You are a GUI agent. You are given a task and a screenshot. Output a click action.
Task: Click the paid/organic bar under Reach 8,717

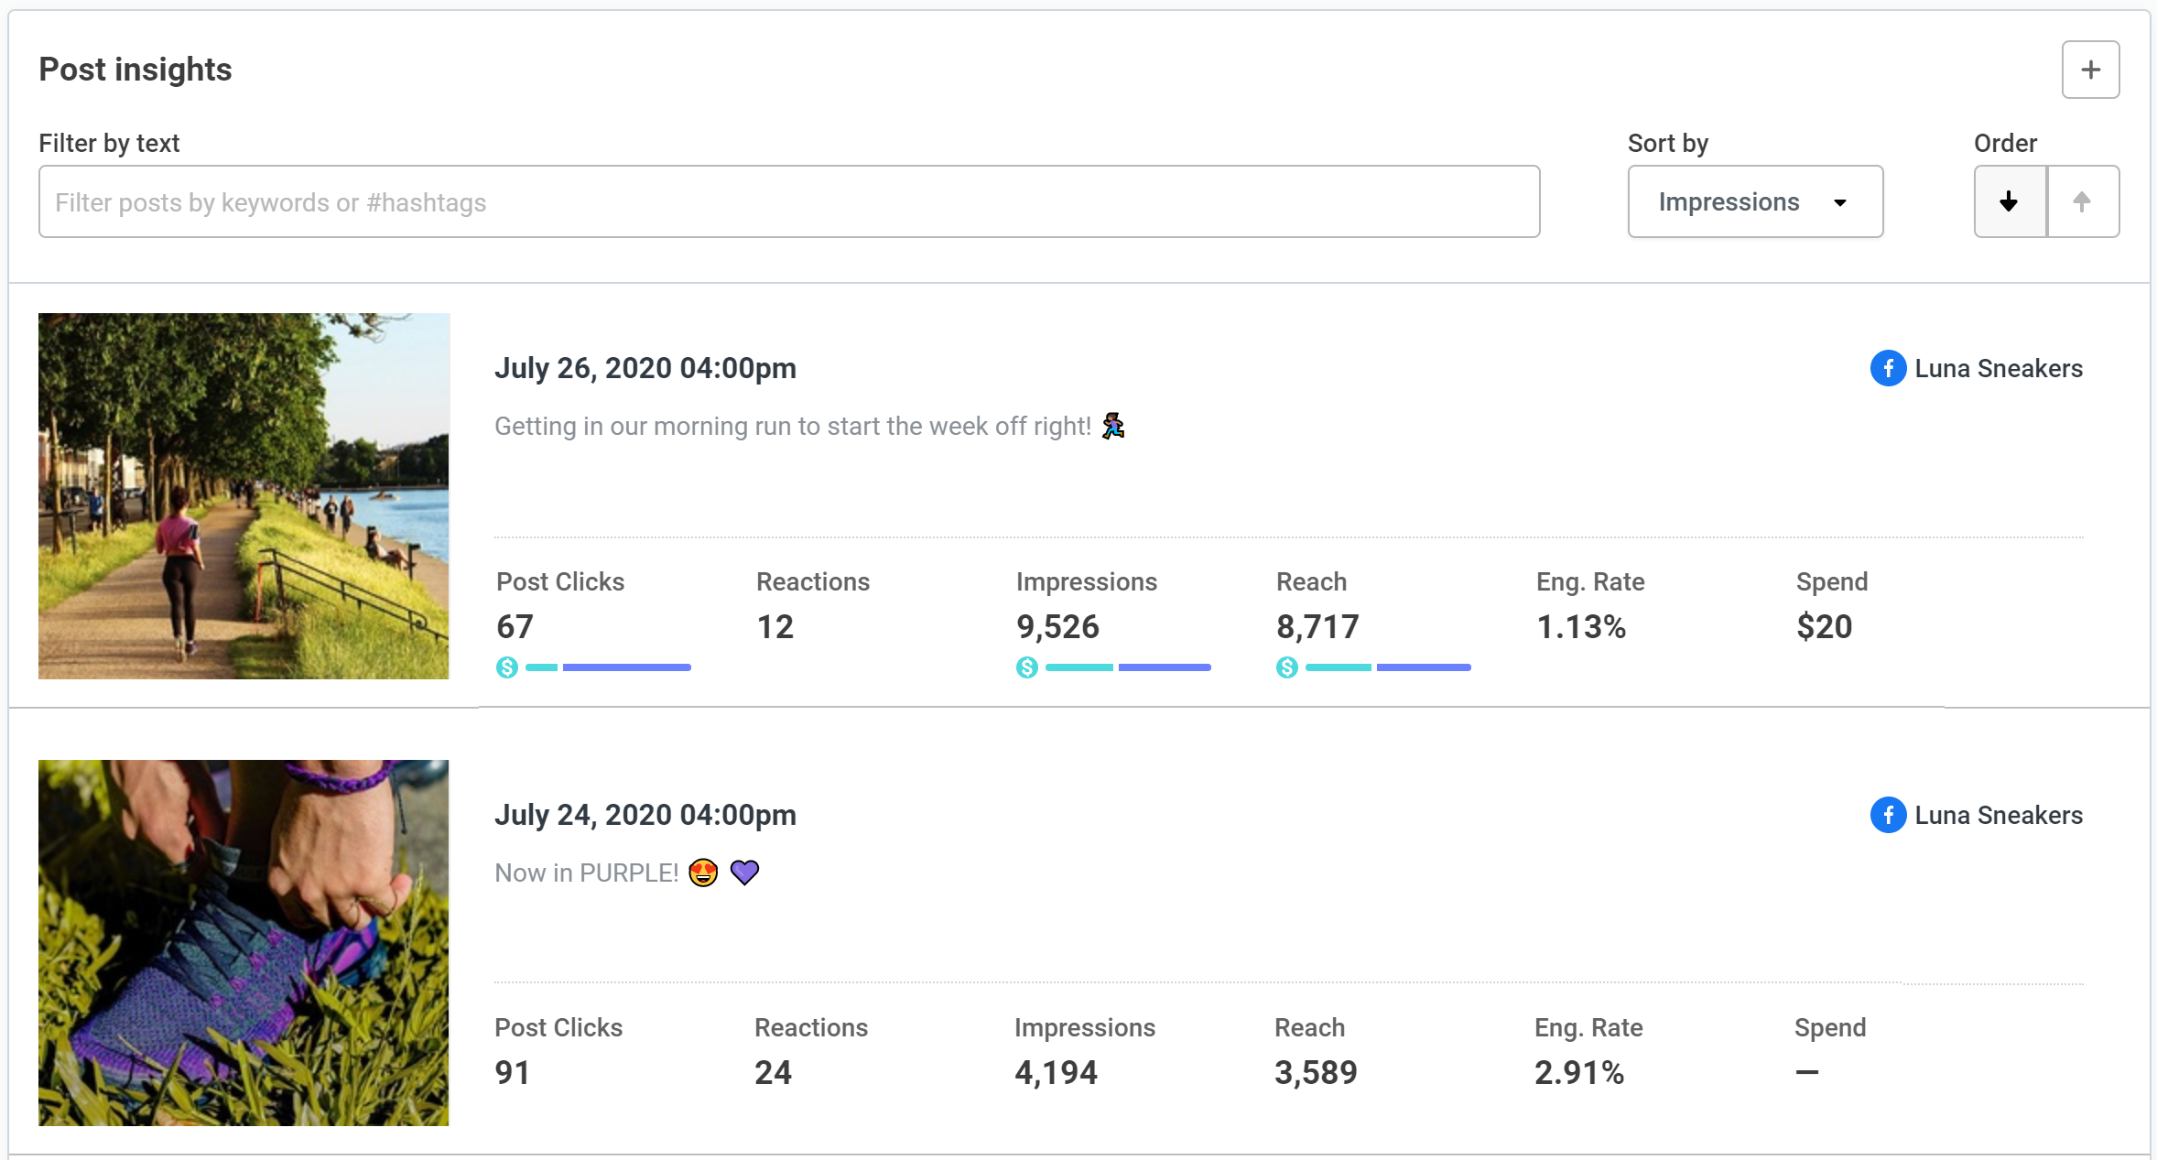1388,667
